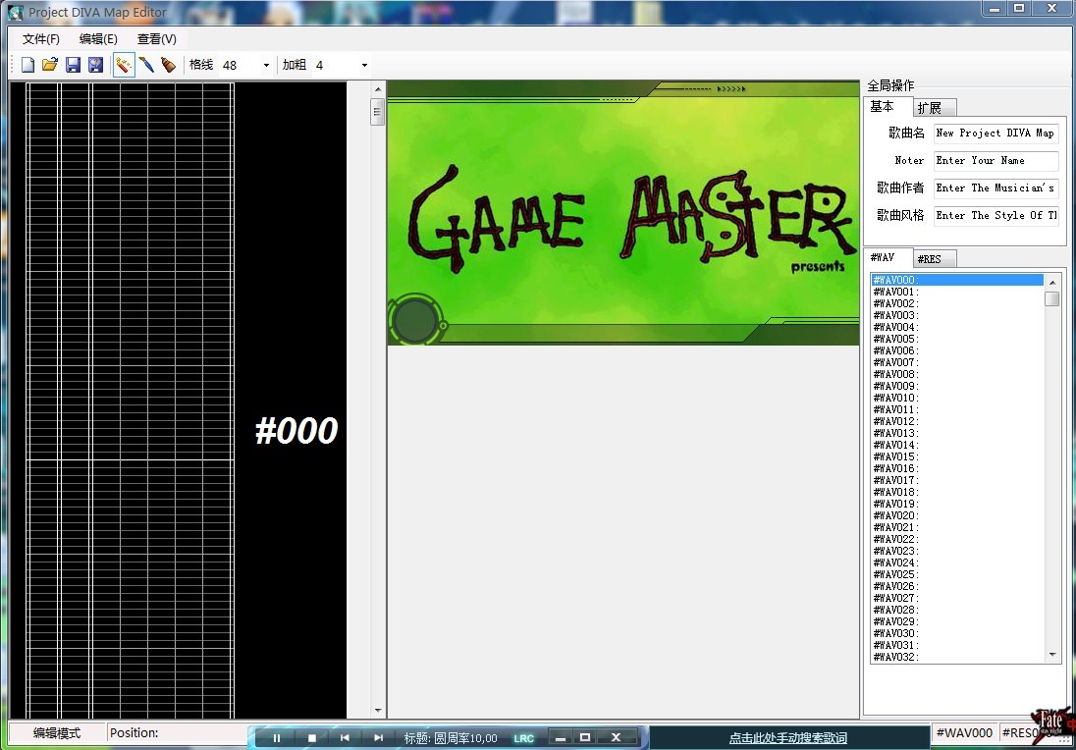Expand the 格线 grid line dropdown
Image resolution: width=1076 pixels, height=750 pixels.
click(x=266, y=65)
